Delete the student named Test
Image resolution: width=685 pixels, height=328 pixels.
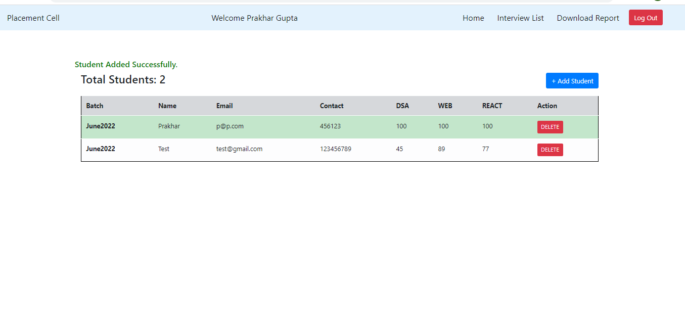coord(550,150)
